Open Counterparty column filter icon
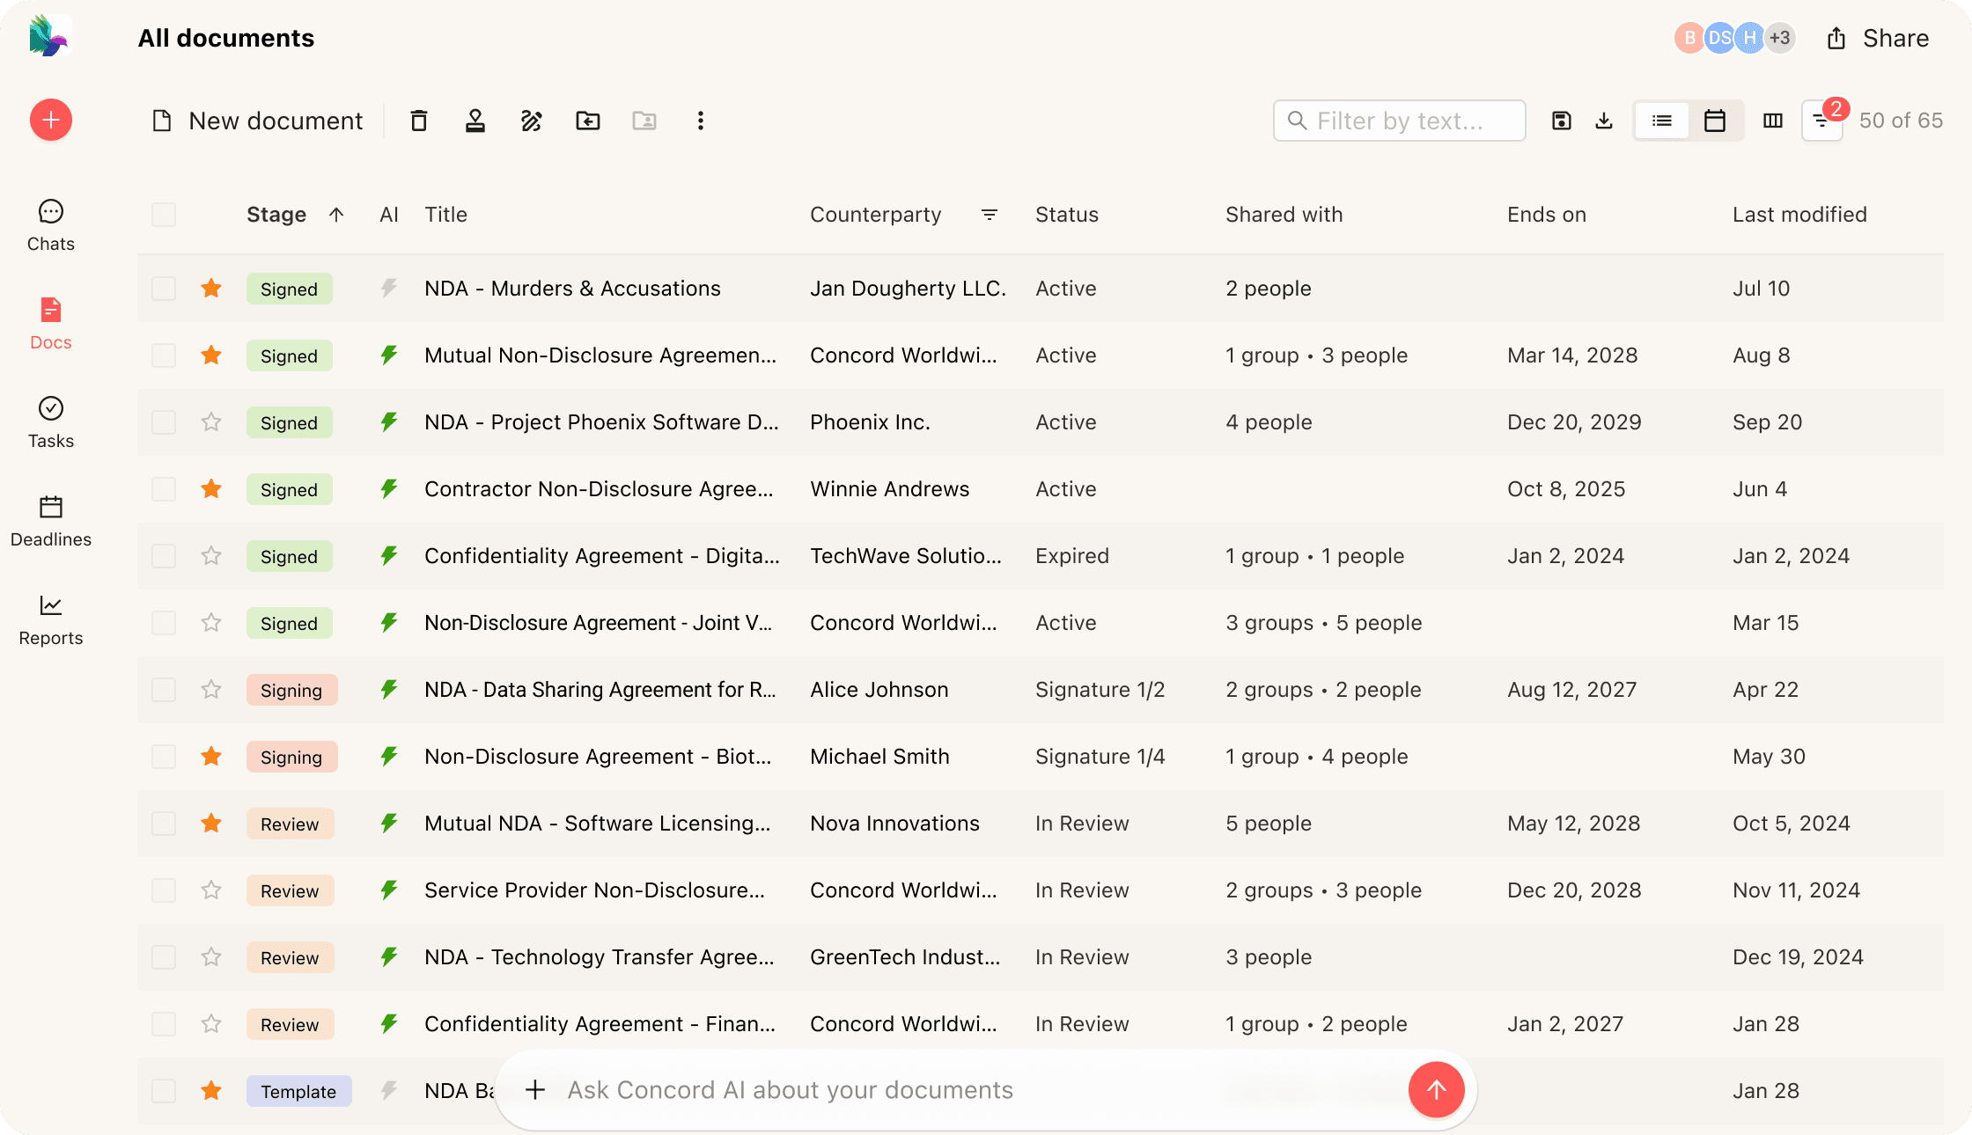The height and width of the screenshot is (1135, 1972). (990, 215)
